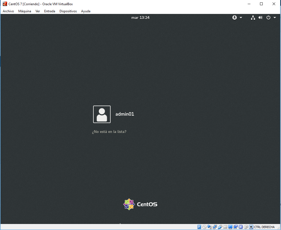This screenshot has height=230, width=281.
Task: Click the VirtualBox network adapters status icon
Action: 215,227
